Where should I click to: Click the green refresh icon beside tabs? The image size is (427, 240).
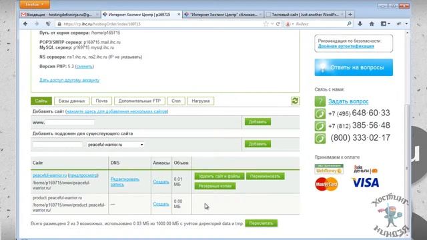coord(295,101)
